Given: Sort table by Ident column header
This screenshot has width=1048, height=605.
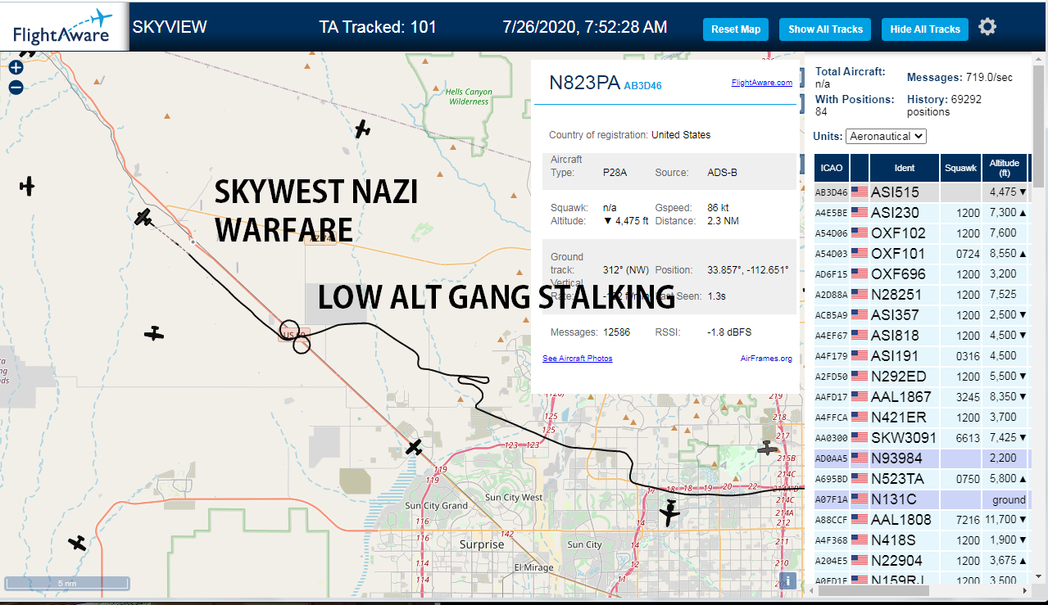Looking at the screenshot, I should 904,168.
